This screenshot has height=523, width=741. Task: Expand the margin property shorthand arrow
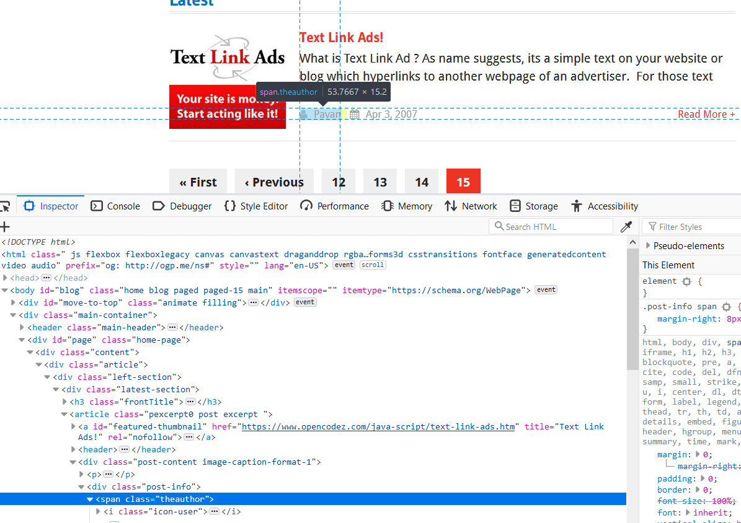[698, 454]
